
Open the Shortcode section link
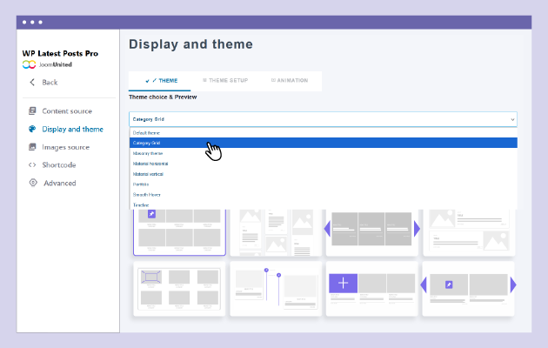pos(59,164)
